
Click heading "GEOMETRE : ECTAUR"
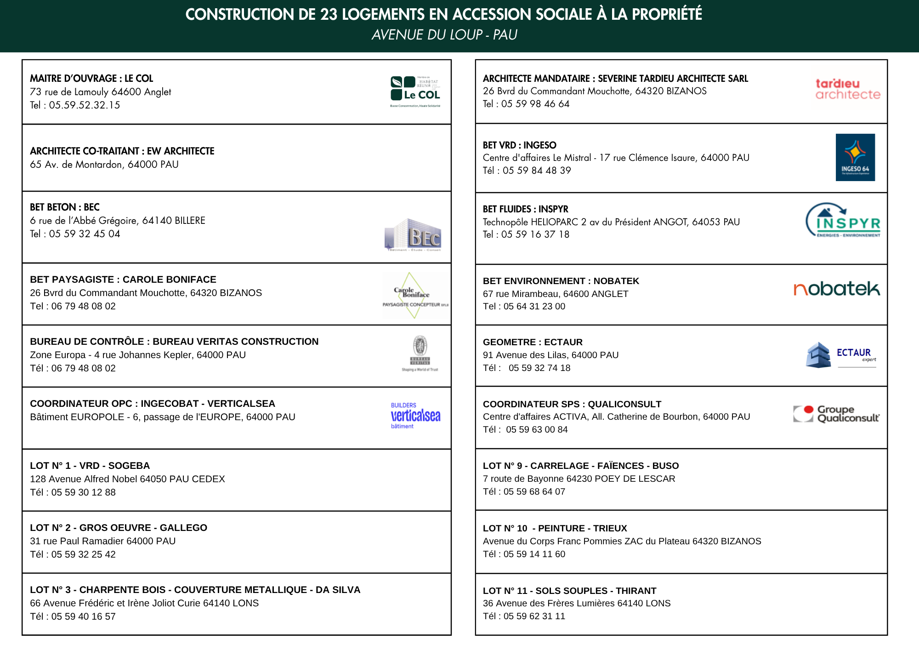click(533, 342)
